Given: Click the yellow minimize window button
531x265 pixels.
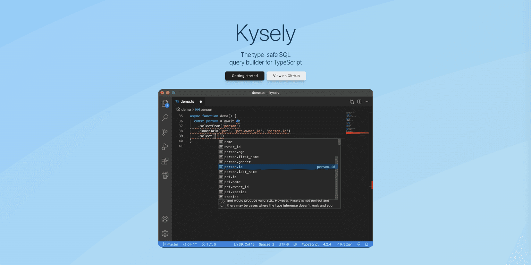Looking at the screenshot, I should (x=168, y=93).
